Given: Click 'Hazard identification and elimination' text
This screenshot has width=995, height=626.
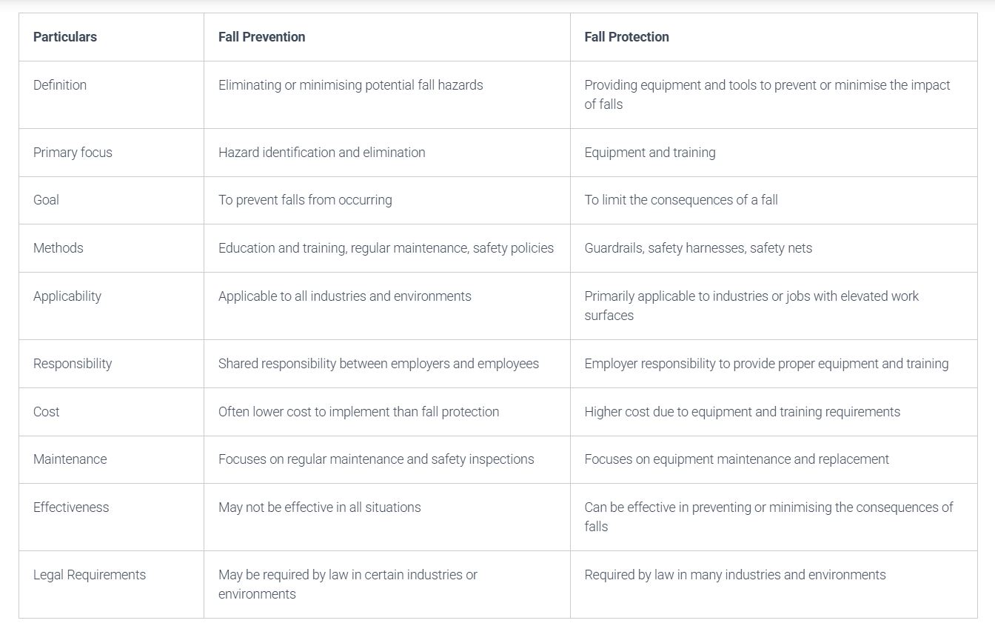Looking at the screenshot, I should point(321,153).
